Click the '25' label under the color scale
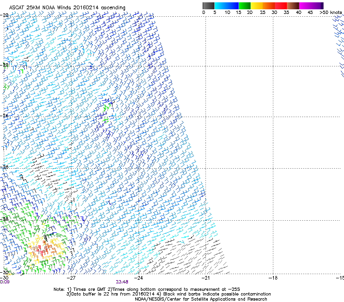This screenshot has height=302, width=344. [263, 12]
